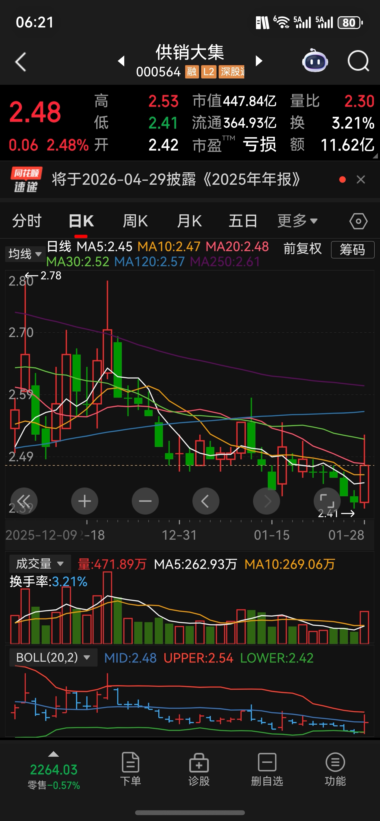Switch to next stock with right triangle
Image resolution: width=380 pixels, height=821 pixels.
coord(259,61)
